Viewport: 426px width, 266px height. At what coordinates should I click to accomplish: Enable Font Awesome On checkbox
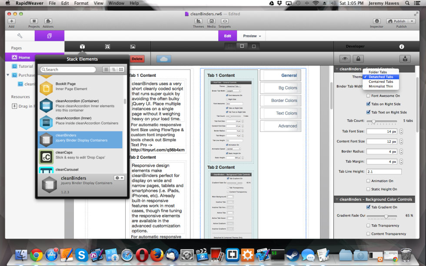[x=369, y=96]
